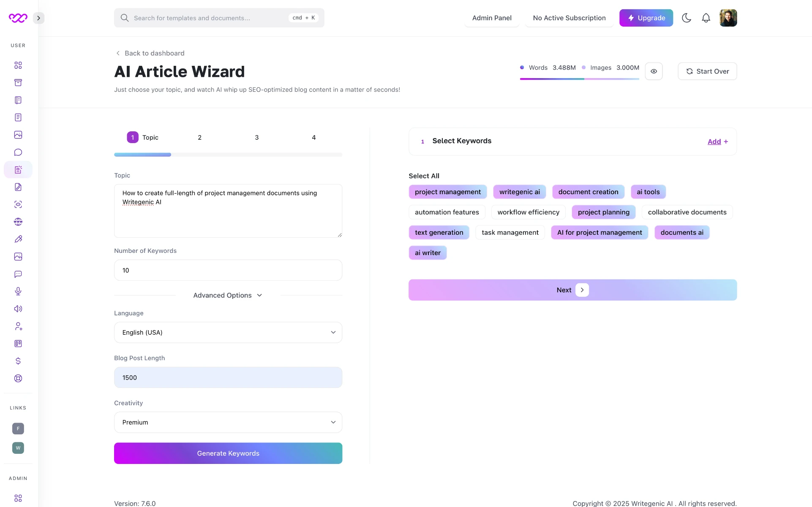
Task: Click the user profile avatar
Action: pyautogui.click(x=728, y=18)
